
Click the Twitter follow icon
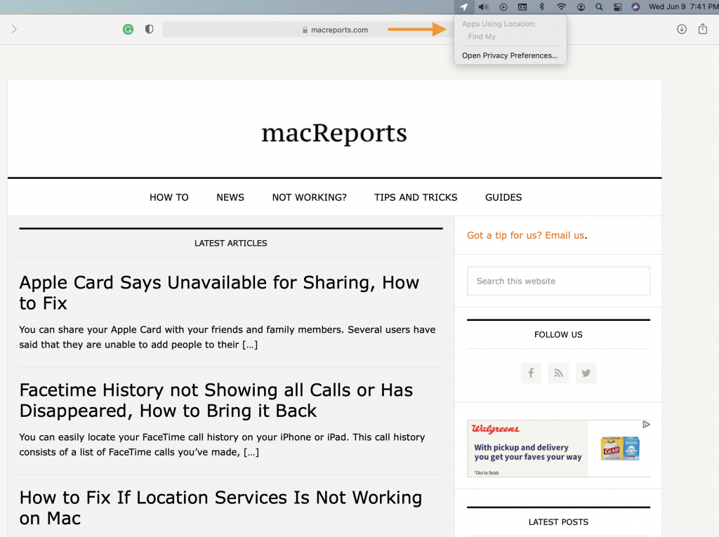tap(586, 373)
